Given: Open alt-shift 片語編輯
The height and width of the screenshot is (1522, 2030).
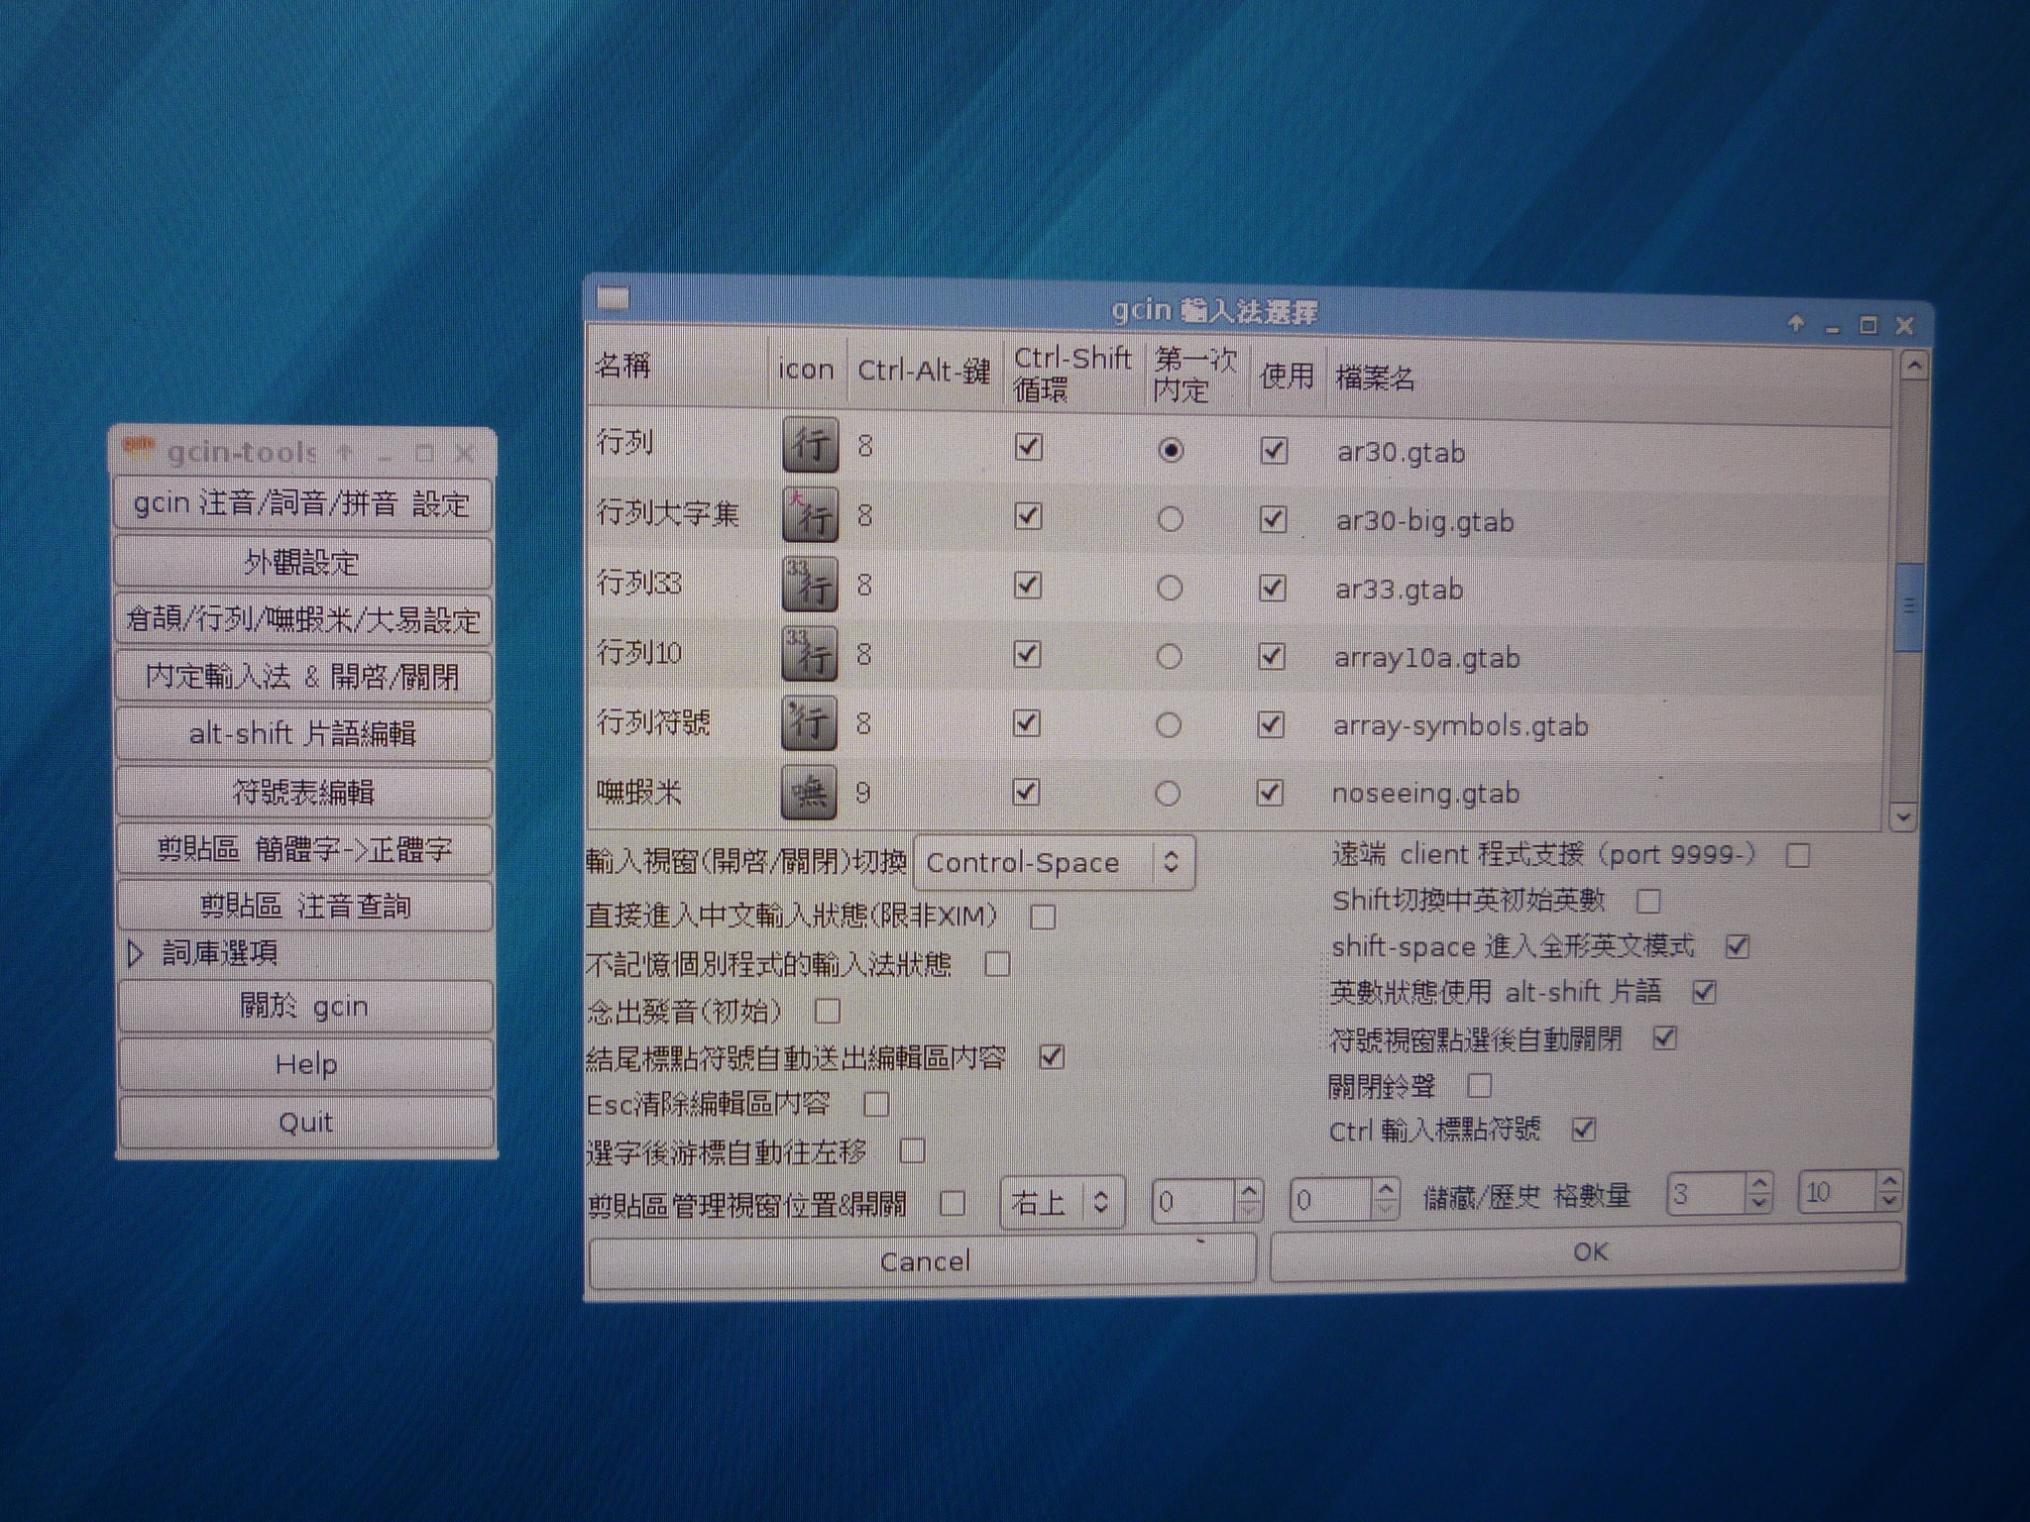Looking at the screenshot, I should coord(303,734).
